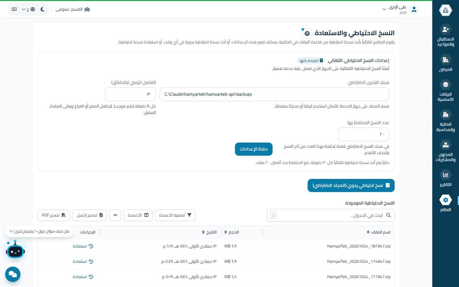The width and height of the screenshot is (459, 287).
Task: Open the chat support bubble button
Action: 13,274
